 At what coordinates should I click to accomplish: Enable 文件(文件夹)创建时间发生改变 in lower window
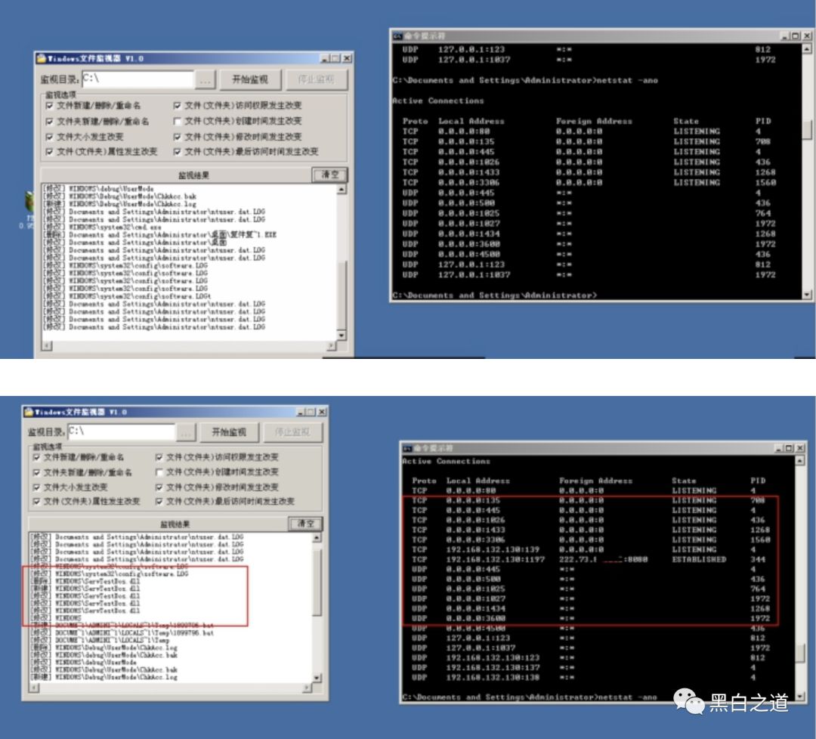159,472
